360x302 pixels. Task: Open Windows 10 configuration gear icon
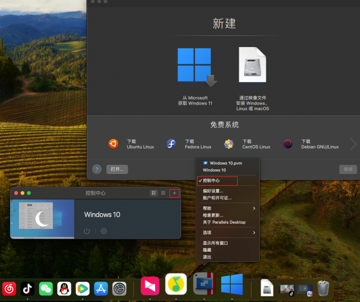(104, 231)
